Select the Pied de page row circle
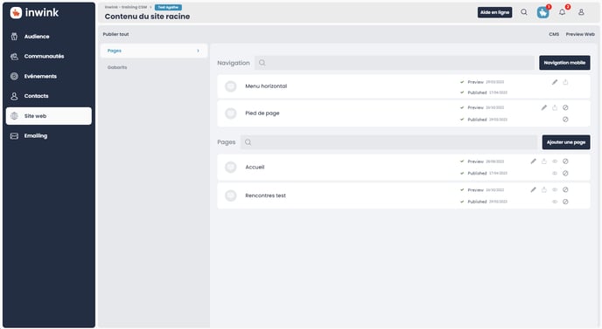 (230, 113)
